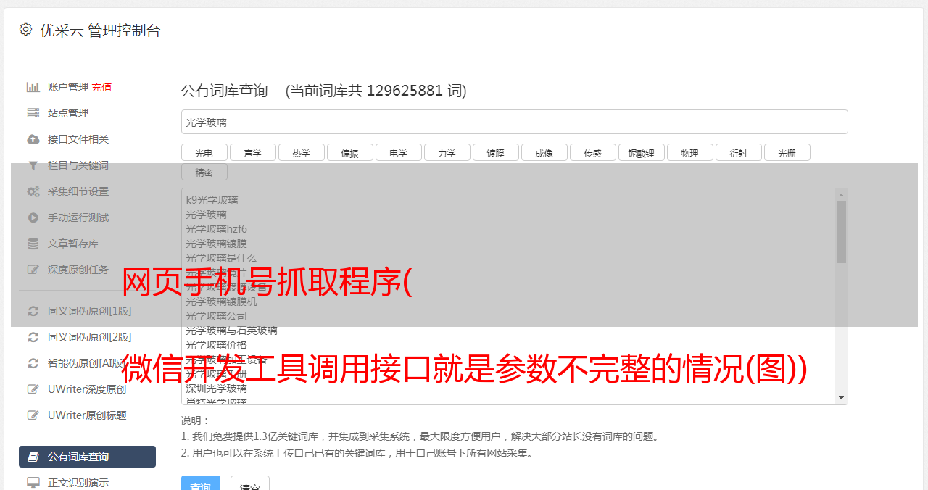Open 同义词伪原创[2版] menu item
The width and height of the screenshot is (928, 490).
click(87, 337)
